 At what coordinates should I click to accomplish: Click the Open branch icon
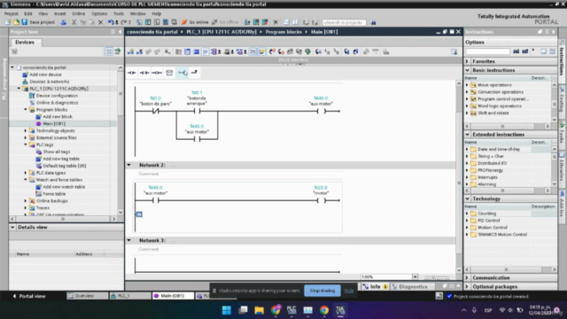(183, 73)
